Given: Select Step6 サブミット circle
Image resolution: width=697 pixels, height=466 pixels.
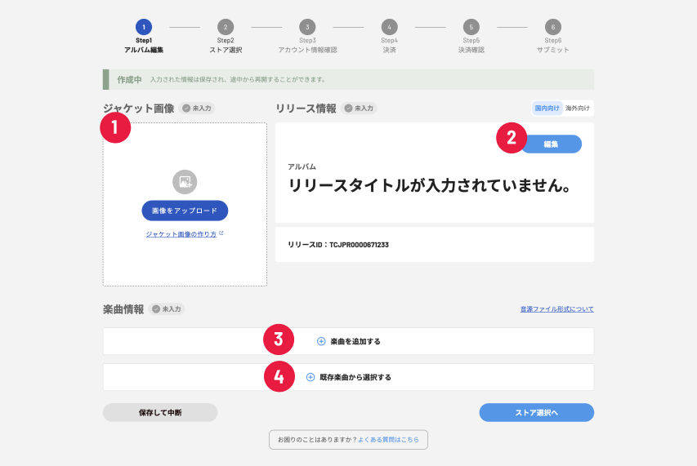Looking at the screenshot, I should coord(553,27).
